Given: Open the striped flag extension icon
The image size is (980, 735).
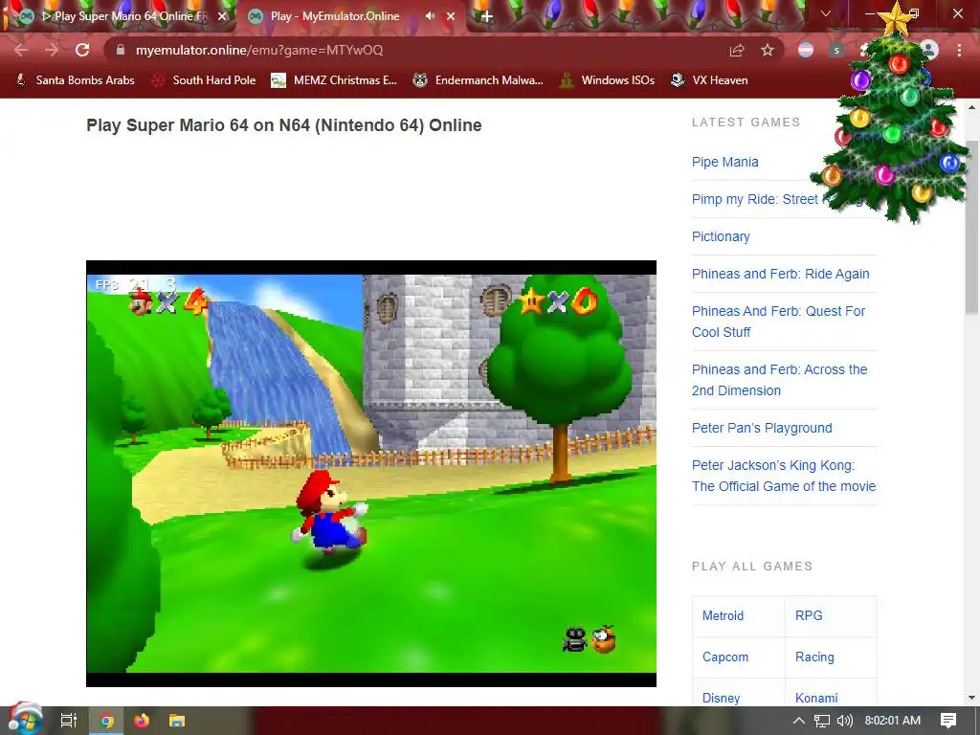Looking at the screenshot, I should tap(806, 50).
